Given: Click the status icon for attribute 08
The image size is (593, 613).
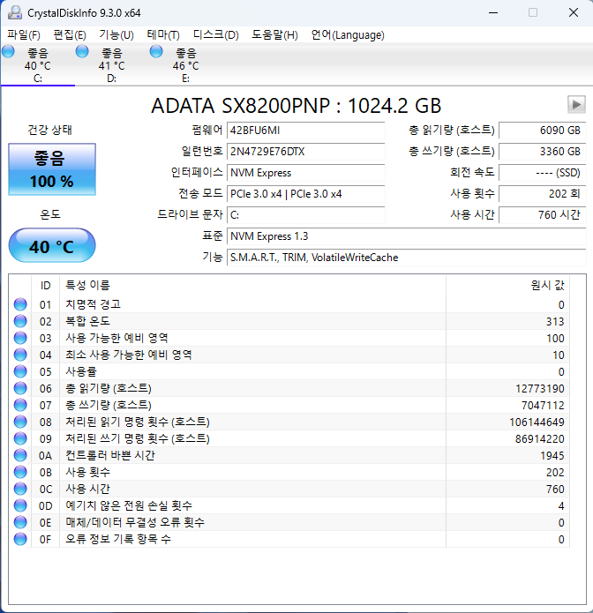Looking at the screenshot, I should pyautogui.click(x=20, y=422).
